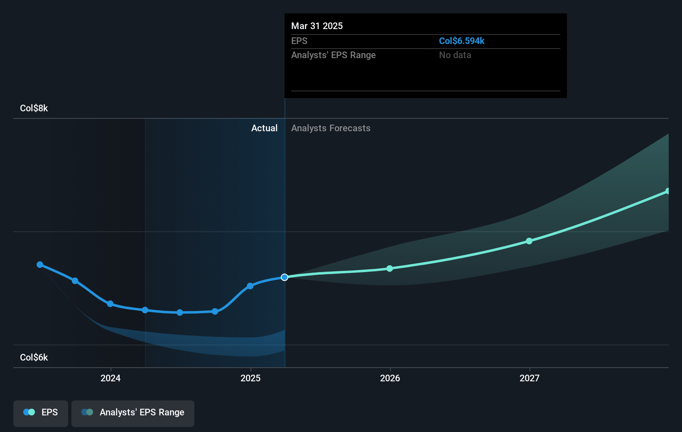Click the Actual section label
The height and width of the screenshot is (432, 682).
(x=264, y=128)
